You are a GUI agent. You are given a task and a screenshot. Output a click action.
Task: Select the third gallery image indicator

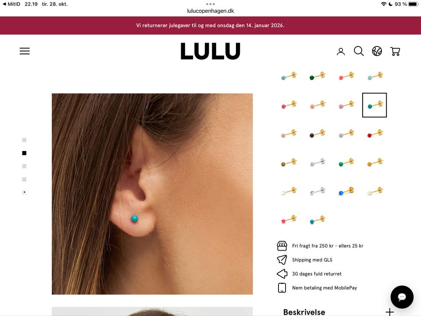pos(24,166)
